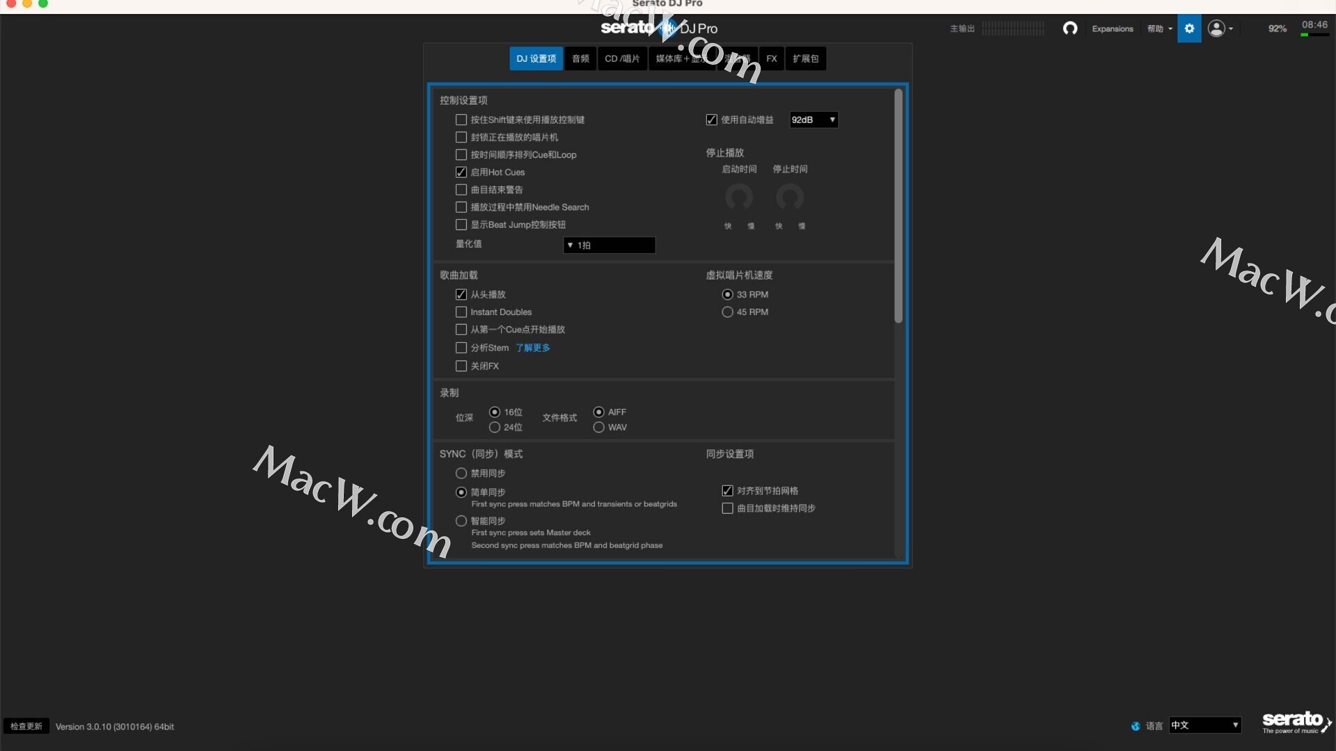The width and height of the screenshot is (1336, 751).
Task: Click the Serato logo at bottom right
Action: 1296,722
